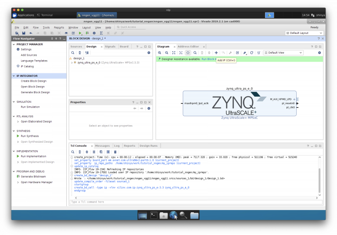
Task: Open the Default View dropdown
Action: 283,53
